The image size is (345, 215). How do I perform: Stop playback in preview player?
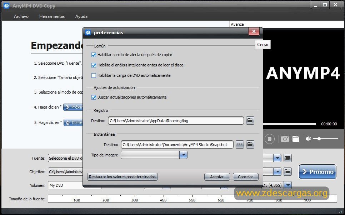pos(270,139)
